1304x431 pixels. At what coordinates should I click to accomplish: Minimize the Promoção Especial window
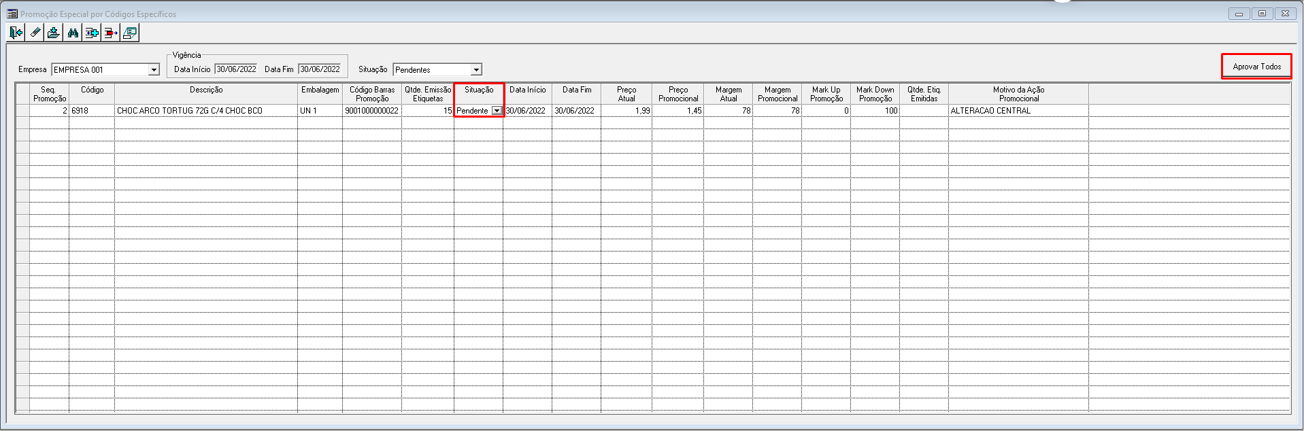(1239, 14)
